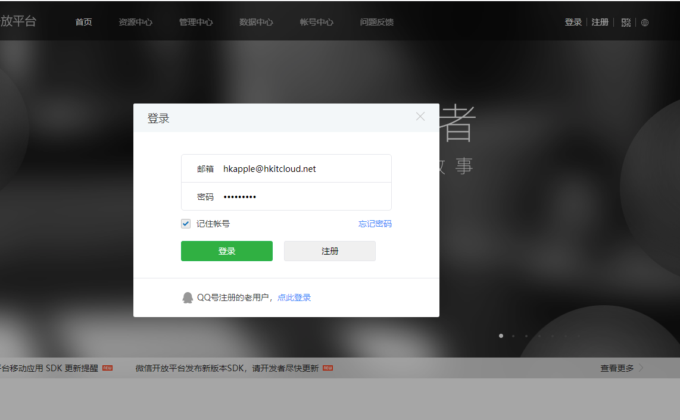Click the 放平台 site logo text
This screenshot has height=420, width=680.
(x=18, y=21)
